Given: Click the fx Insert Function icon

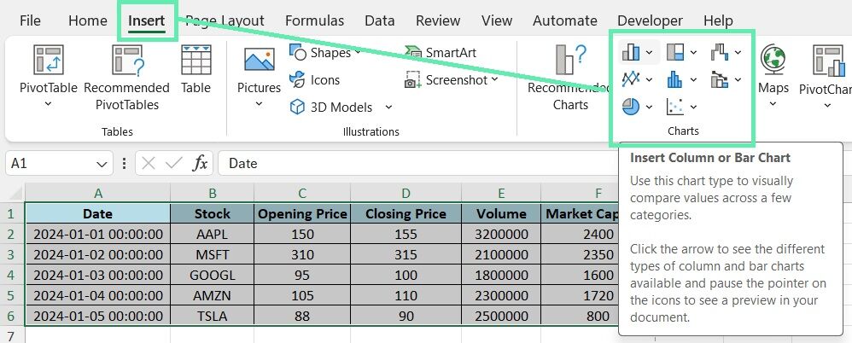Looking at the screenshot, I should coord(201,163).
